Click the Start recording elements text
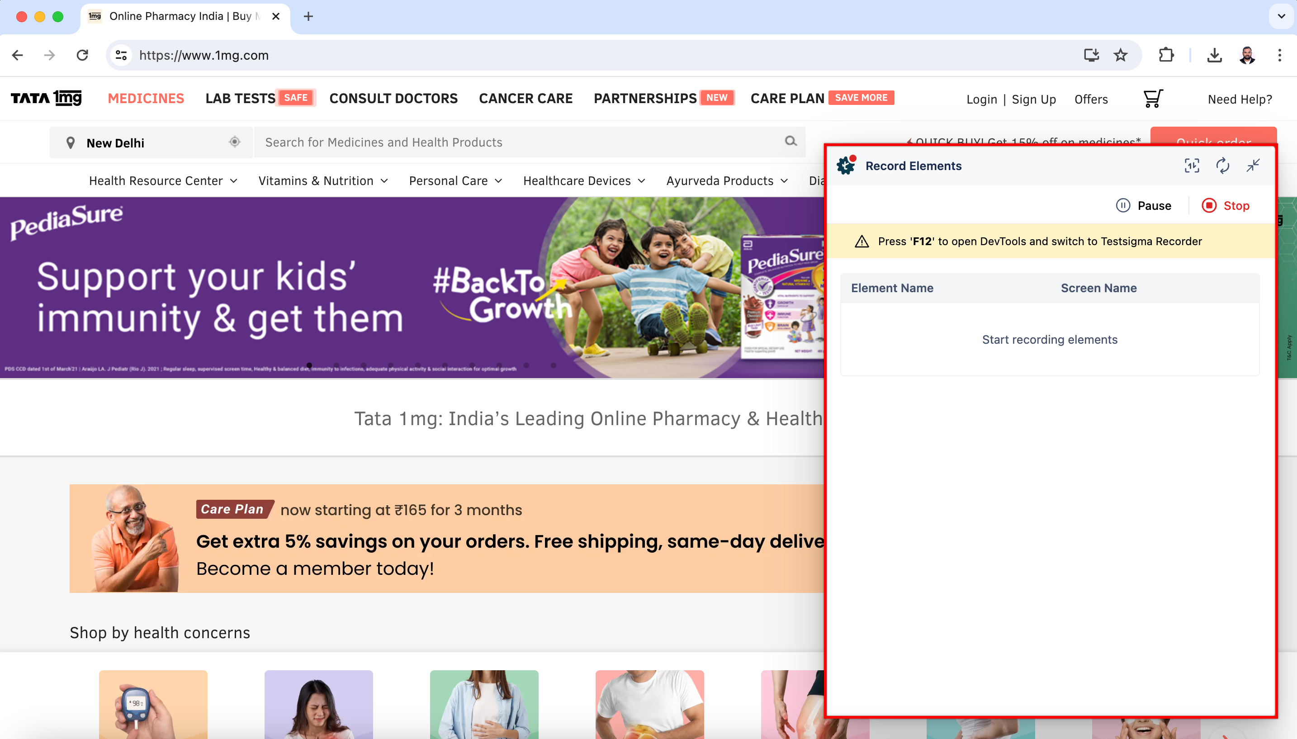 tap(1049, 339)
